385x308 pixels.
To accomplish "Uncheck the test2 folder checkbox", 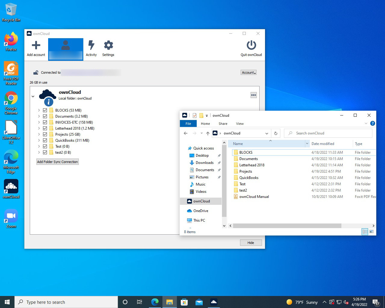I will pyautogui.click(x=45, y=152).
